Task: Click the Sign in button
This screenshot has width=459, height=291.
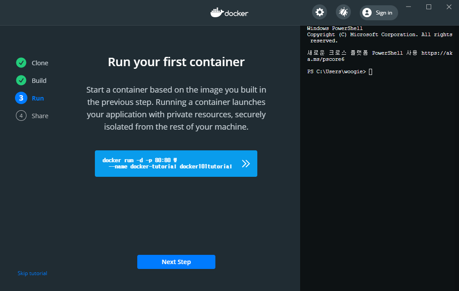Action: pos(379,13)
